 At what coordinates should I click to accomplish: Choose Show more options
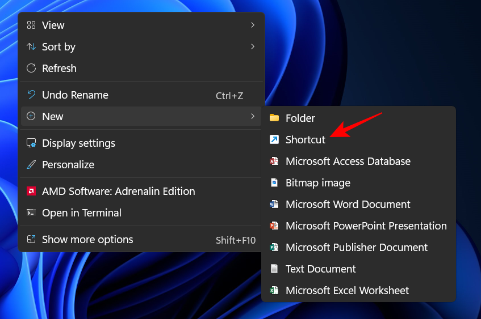[87, 240]
